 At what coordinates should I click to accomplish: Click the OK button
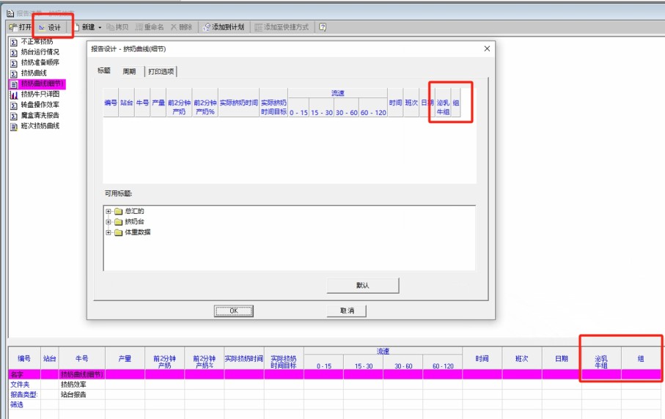click(x=233, y=311)
